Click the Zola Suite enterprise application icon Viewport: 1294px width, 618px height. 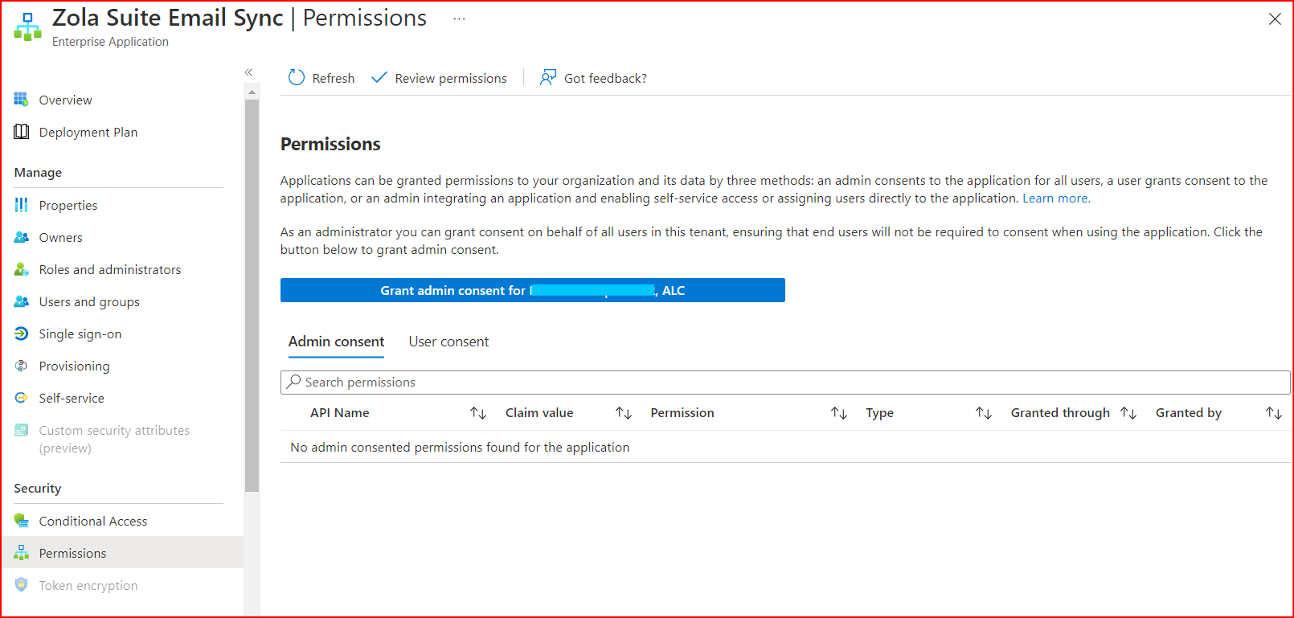27,27
